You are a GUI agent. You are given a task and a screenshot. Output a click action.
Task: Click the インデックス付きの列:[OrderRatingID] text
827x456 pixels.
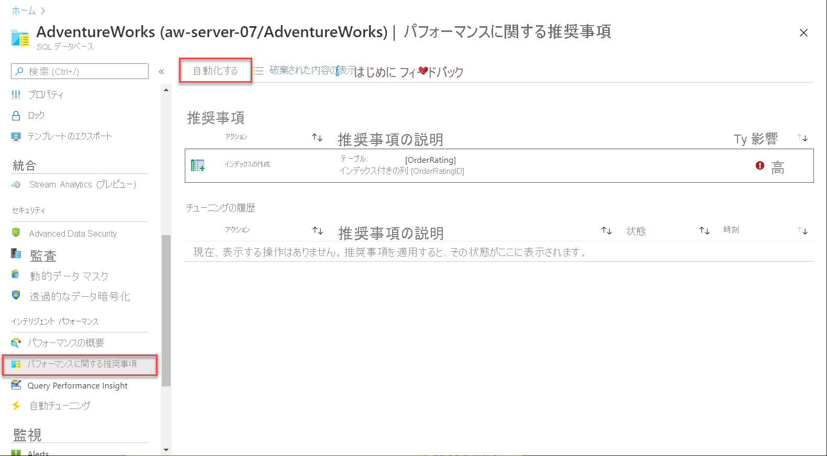(401, 171)
